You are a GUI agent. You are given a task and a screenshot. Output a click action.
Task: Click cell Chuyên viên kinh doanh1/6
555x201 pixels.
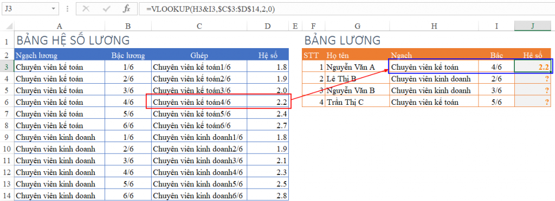(x=199, y=137)
